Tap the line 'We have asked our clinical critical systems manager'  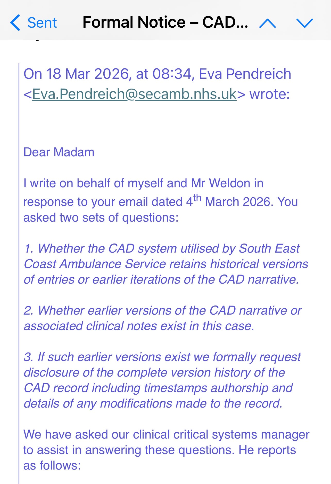click(x=166, y=434)
